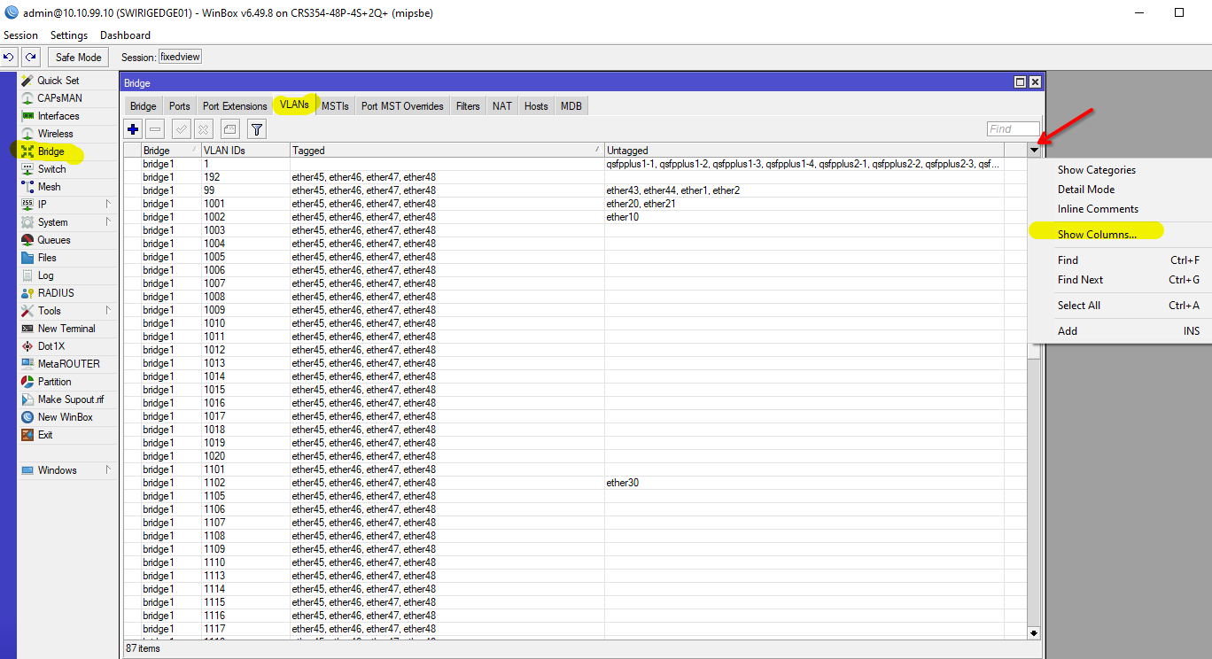Open the Log sidebar entry
Screen dimensions: 1212x659
pyautogui.click(x=45, y=275)
